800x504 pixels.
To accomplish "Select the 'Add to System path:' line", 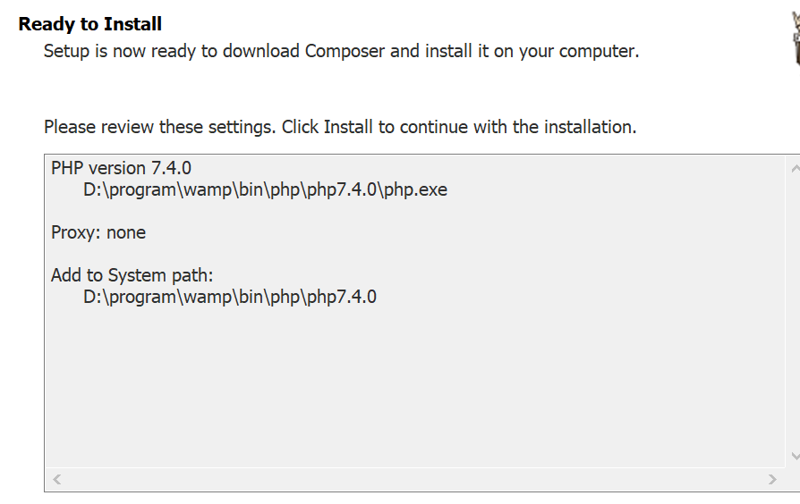I will pos(132,275).
